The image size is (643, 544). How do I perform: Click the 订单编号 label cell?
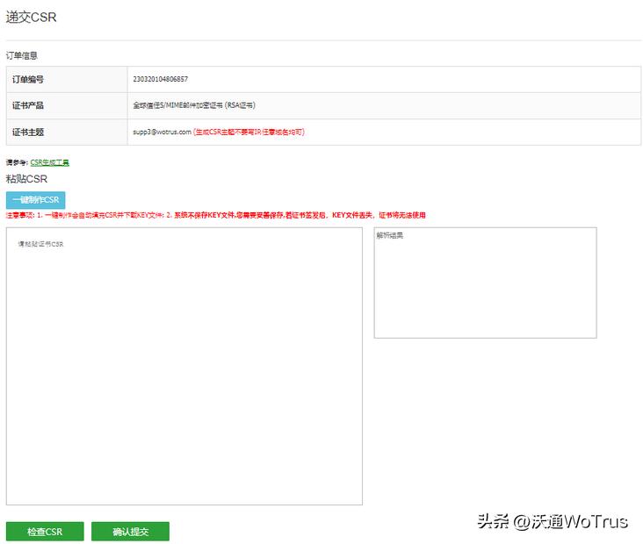[x=67, y=80]
